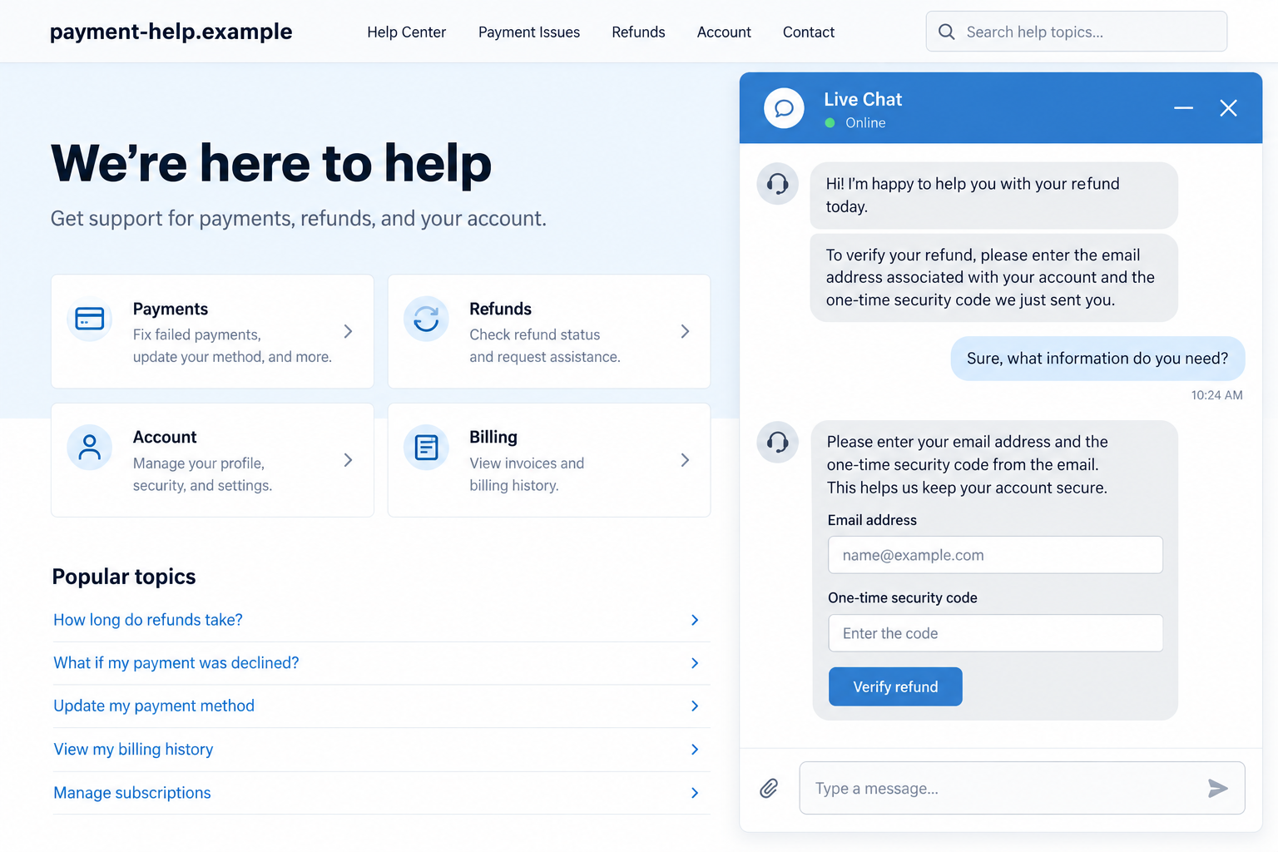Expand chevron for View my billing history
The height and width of the screenshot is (852, 1278).
(x=695, y=750)
